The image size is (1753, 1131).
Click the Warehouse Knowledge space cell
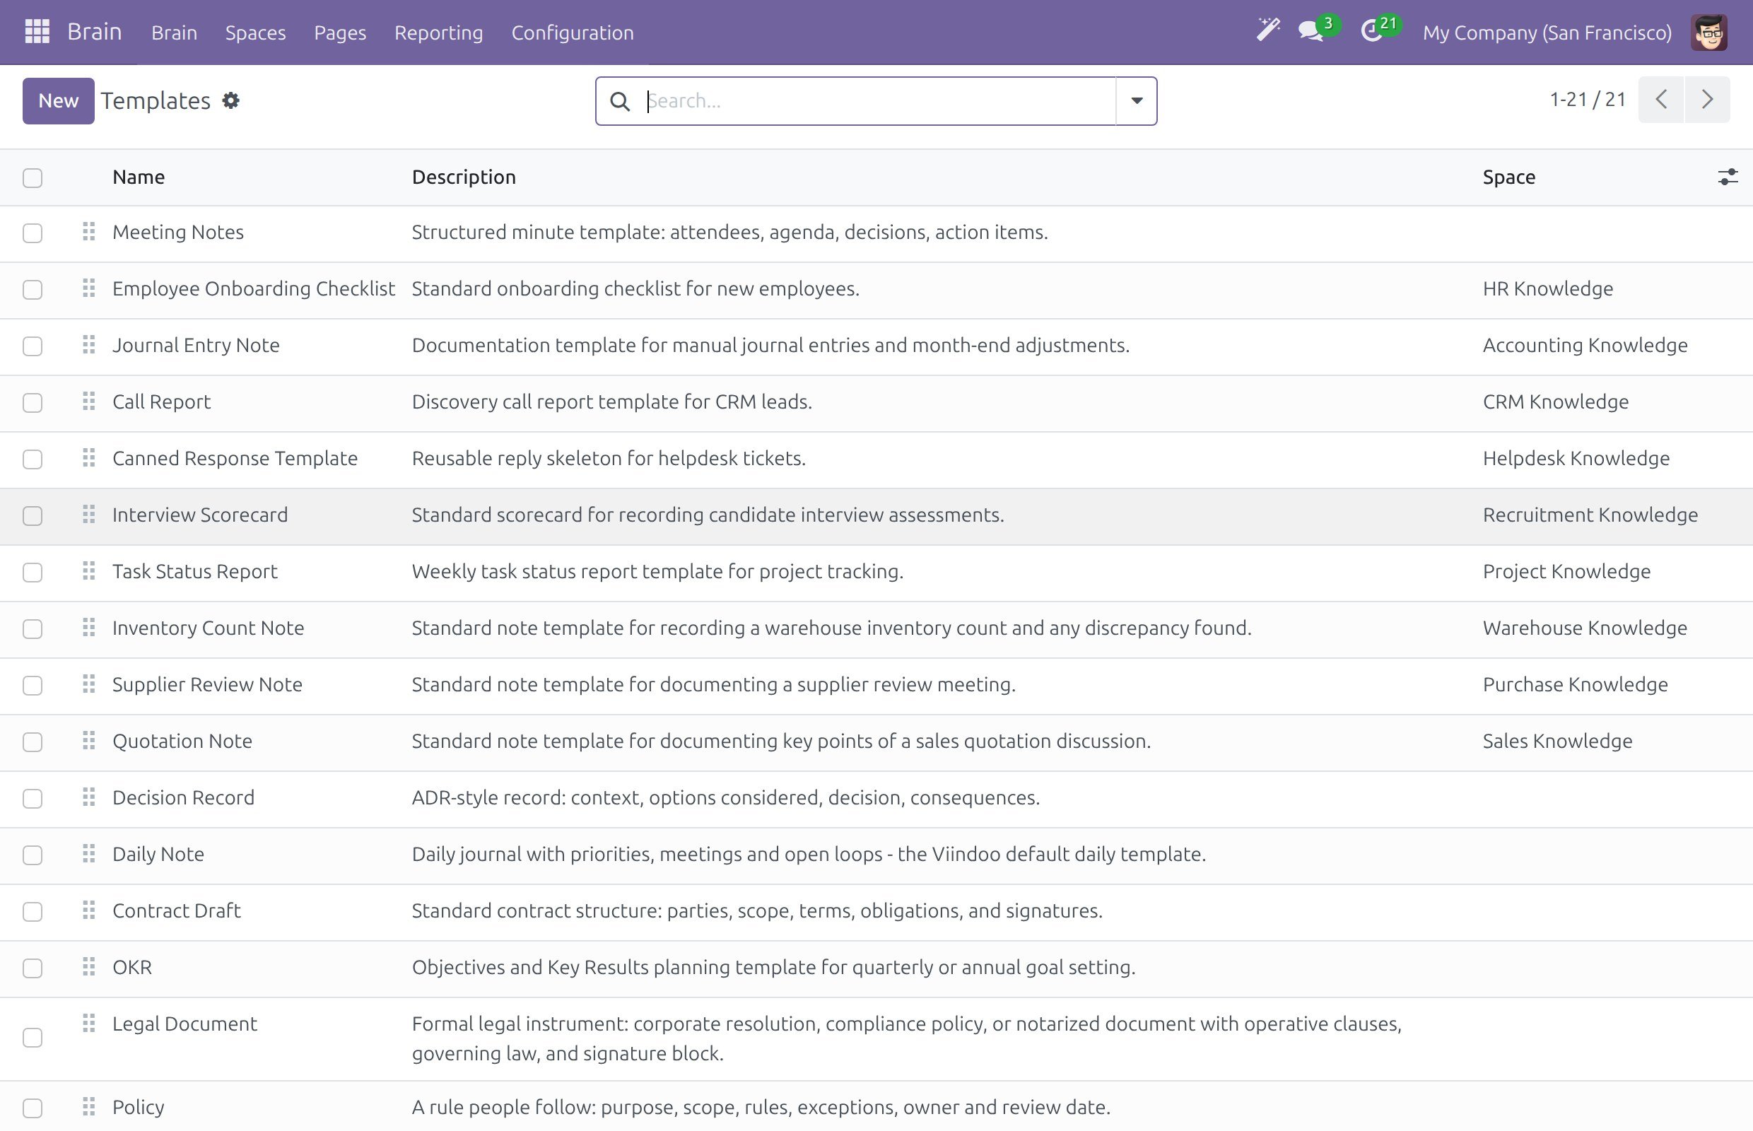(x=1584, y=628)
